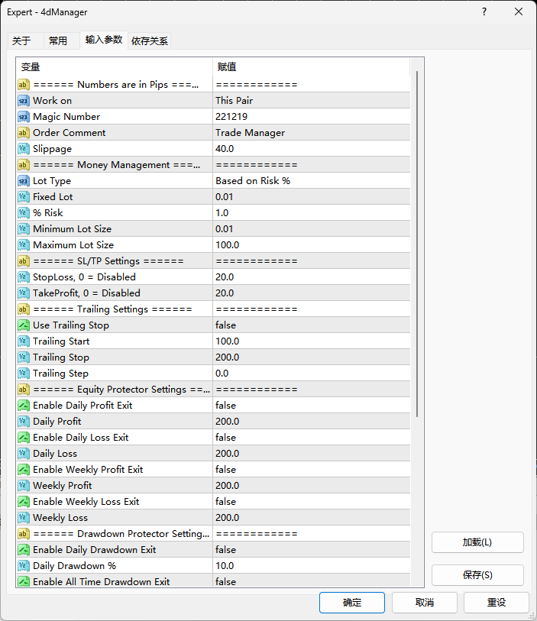Viewport: 537px width, 621px height.
Task: Click the false value of Enable Daily Drawdown Exit
Action: [226, 550]
